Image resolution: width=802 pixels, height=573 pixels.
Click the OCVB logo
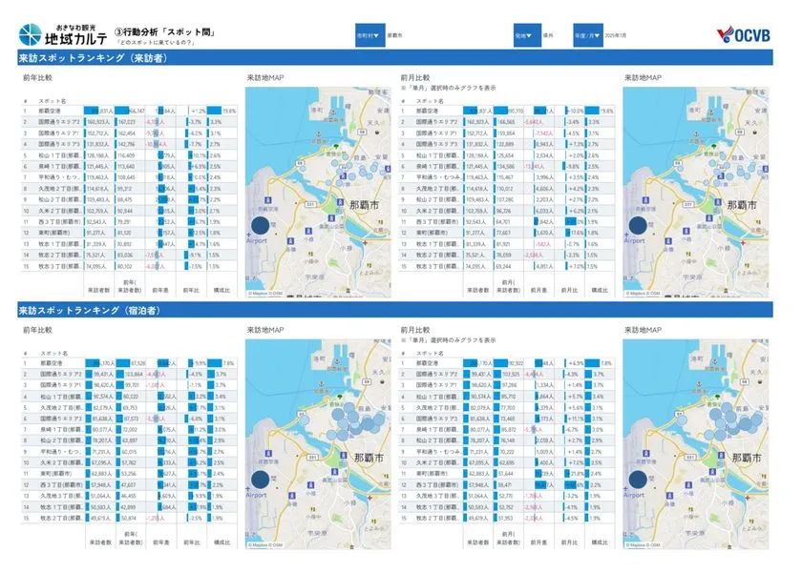coord(743,34)
